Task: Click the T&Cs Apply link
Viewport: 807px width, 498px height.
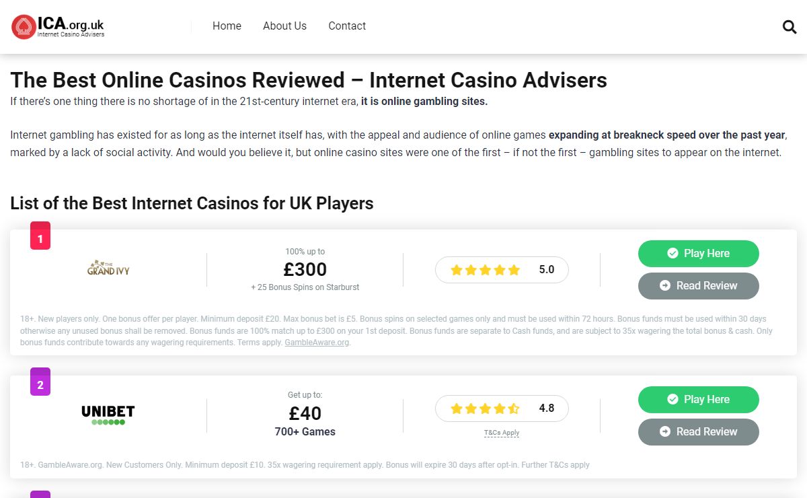Action: click(x=502, y=433)
